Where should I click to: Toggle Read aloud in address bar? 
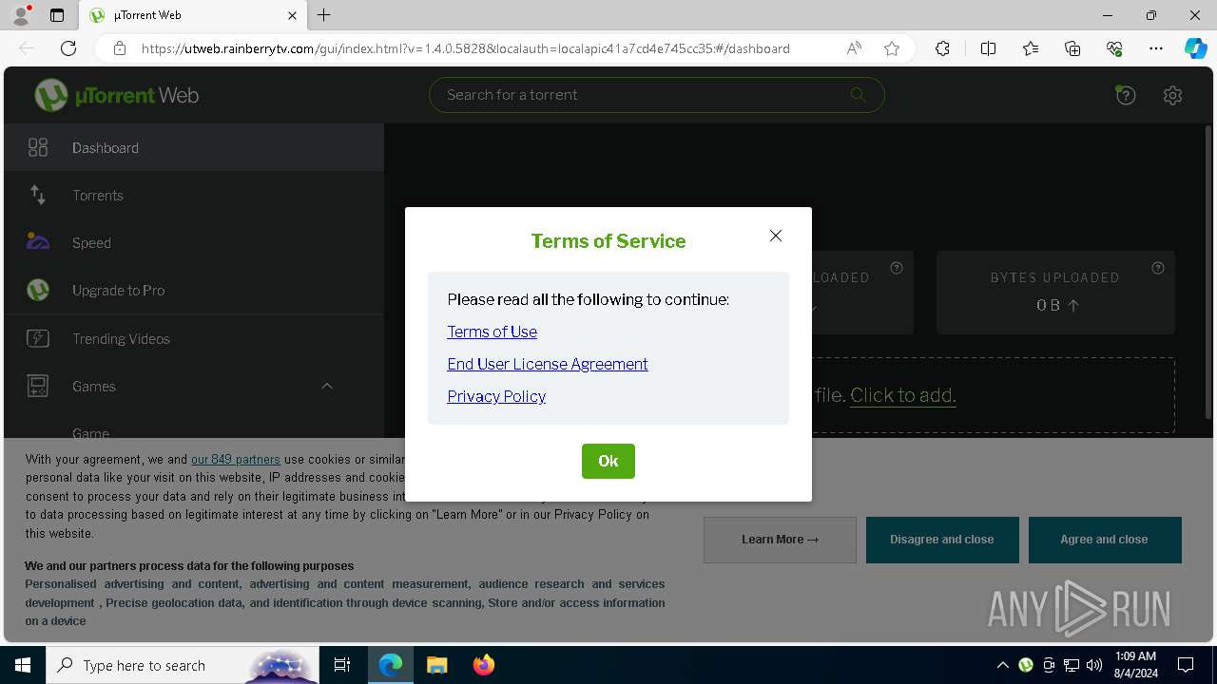point(854,48)
